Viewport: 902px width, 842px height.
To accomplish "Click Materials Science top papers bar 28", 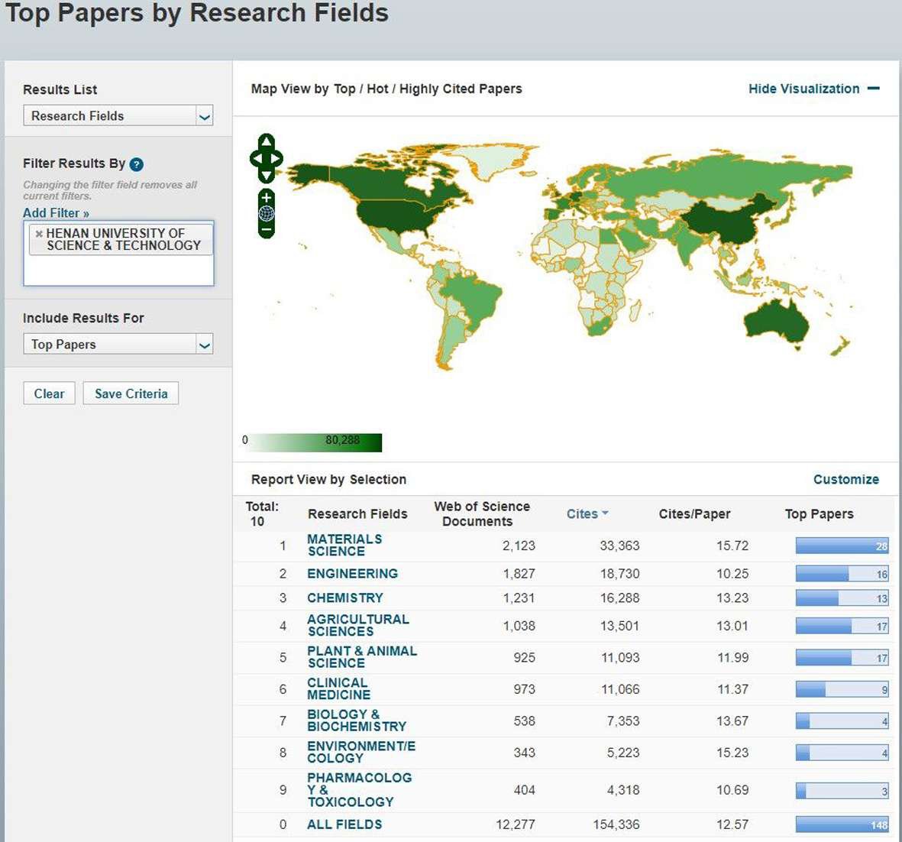I will (842, 546).
